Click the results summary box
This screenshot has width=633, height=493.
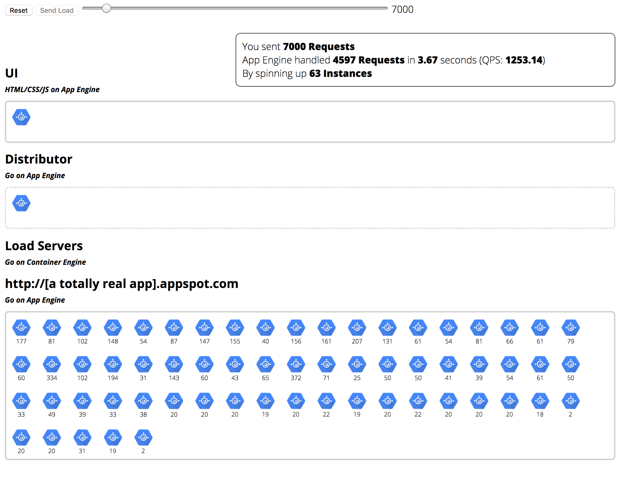pyautogui.click(x=425, y=60)
